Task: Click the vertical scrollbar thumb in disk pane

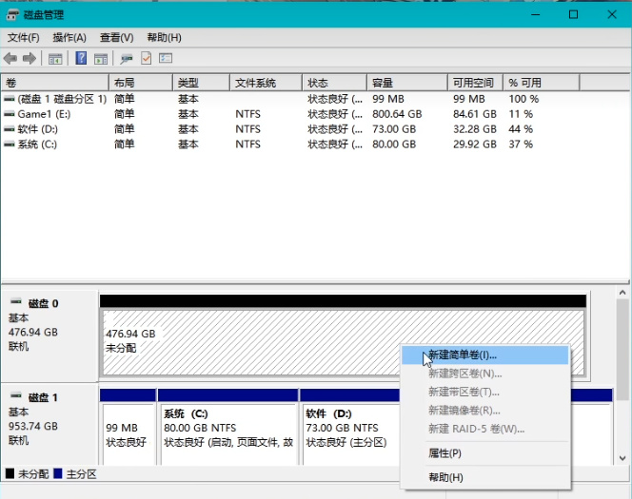Action: (x=622, y=348)
